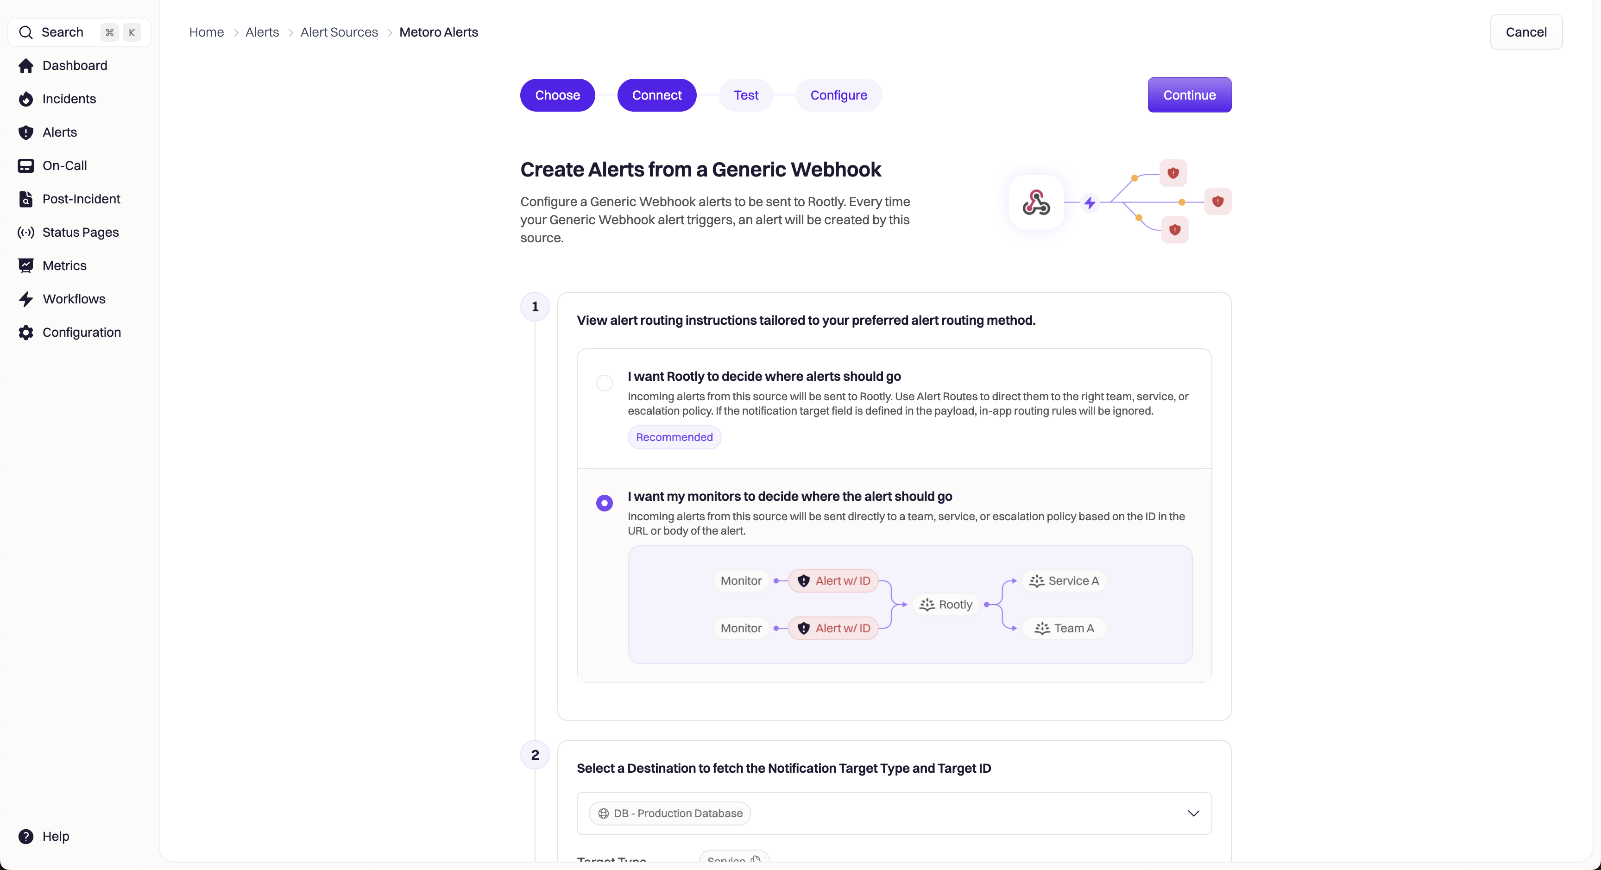Open Incidents via flame icon
The image size is (1601, 870).
coord(25,100)
